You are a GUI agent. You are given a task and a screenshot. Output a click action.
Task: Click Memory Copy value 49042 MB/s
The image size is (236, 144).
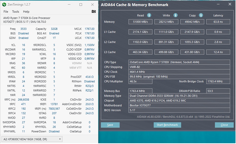click(192, 22)
